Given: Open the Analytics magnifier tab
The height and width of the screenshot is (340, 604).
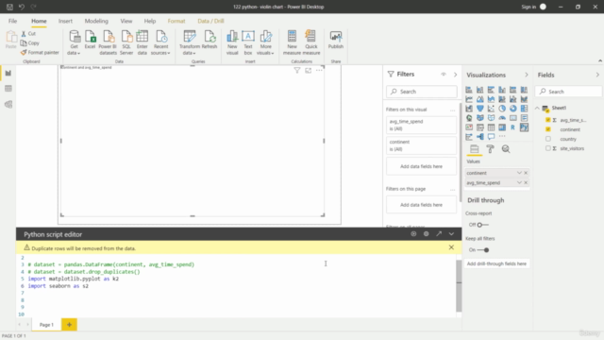Looking at the screenshot, I should pyautogui.click(x=506, y=149).
